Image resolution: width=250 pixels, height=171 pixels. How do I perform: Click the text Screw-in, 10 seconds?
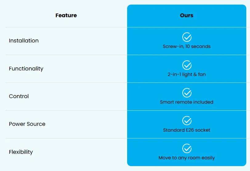pyautogui.click(x=187, y=46)
